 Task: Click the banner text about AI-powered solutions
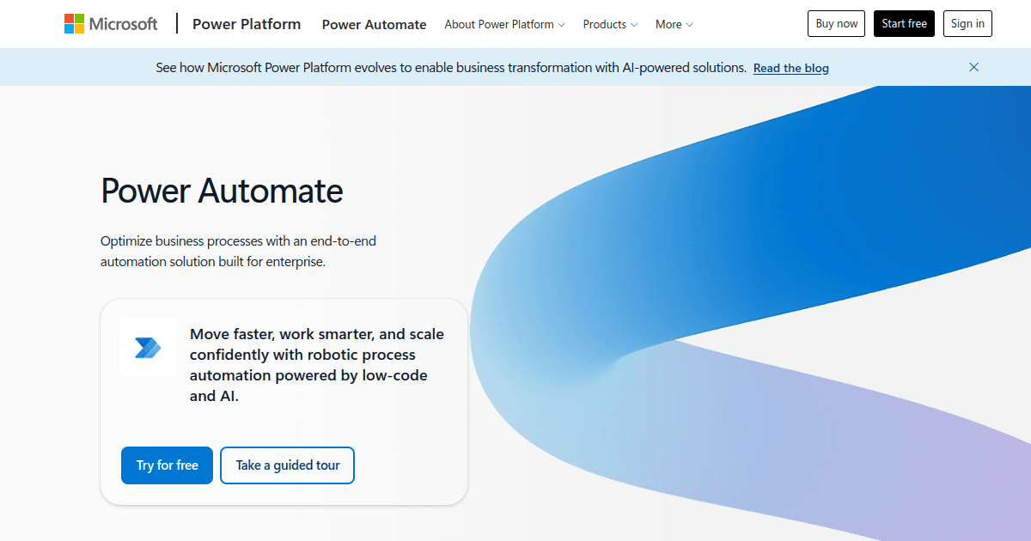pos(451,67)
